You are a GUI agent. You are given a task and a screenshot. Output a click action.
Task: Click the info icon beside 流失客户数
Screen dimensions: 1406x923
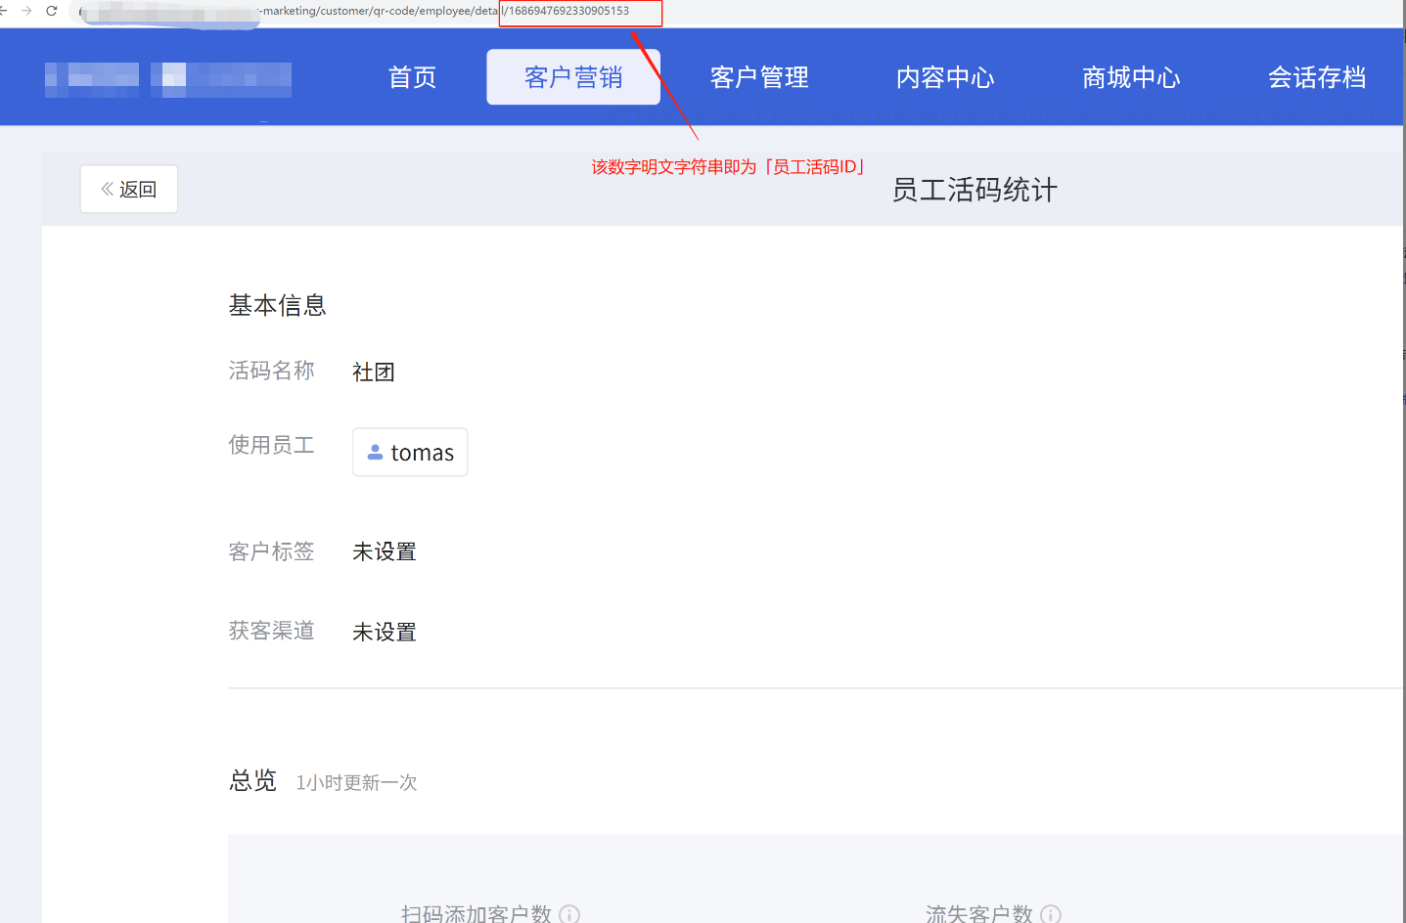point(1051,914)
